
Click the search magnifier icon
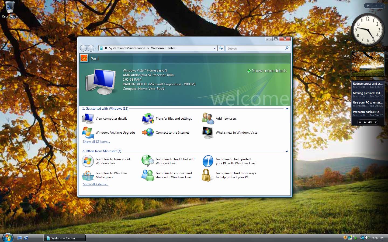[x=287, y=48]
